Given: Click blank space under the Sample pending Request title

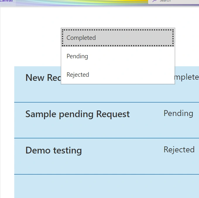Looking at the screenshot, I should 78,128.
